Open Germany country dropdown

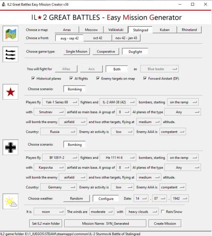click(x=59, y=187)
